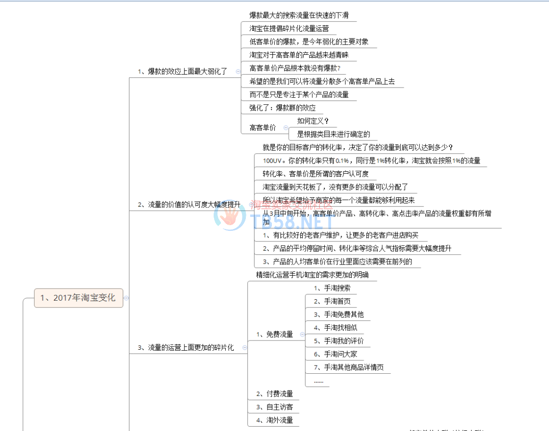This screenshot has height=431, width=549.
Task: Click the node '是根据类目来进行确定的'
Action: 333,134
